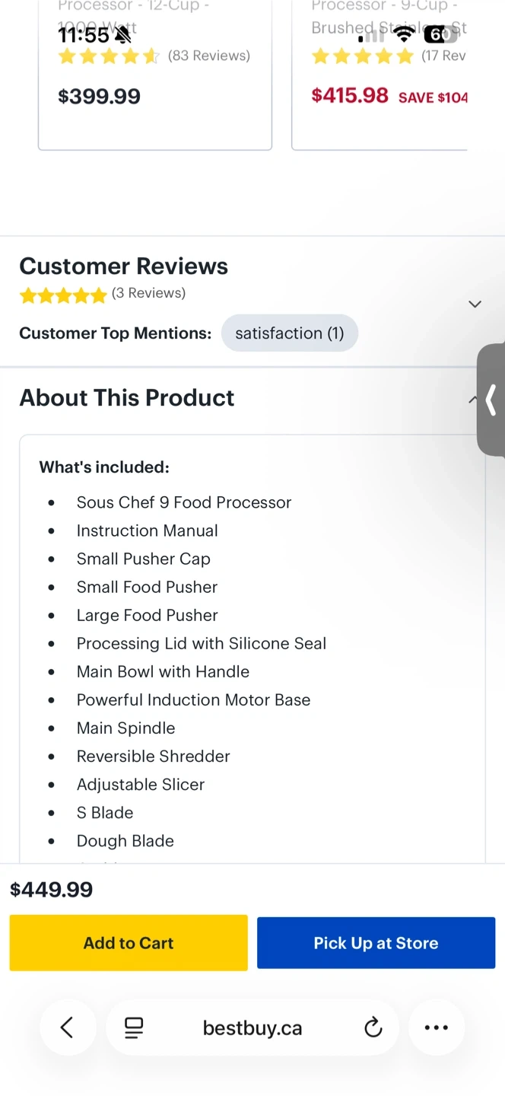
Task: Expand the Customer Reviews section chevron
Action: (x=475, y=304)
